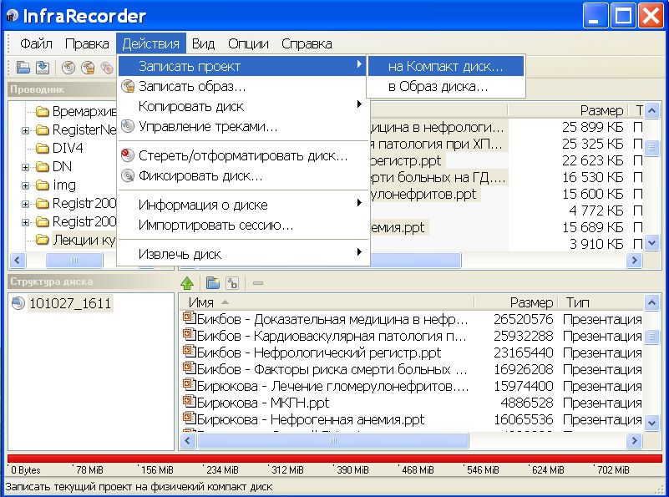Click the remove item minus icon
Image resolution: width=669 pixels, height=497 pixels.
pos(258,283)
